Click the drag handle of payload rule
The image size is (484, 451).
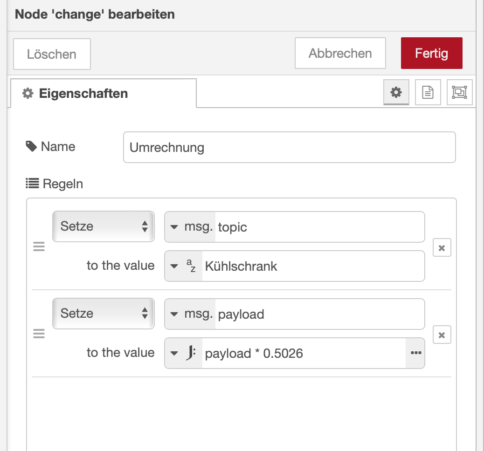click(x=39, y=334)
